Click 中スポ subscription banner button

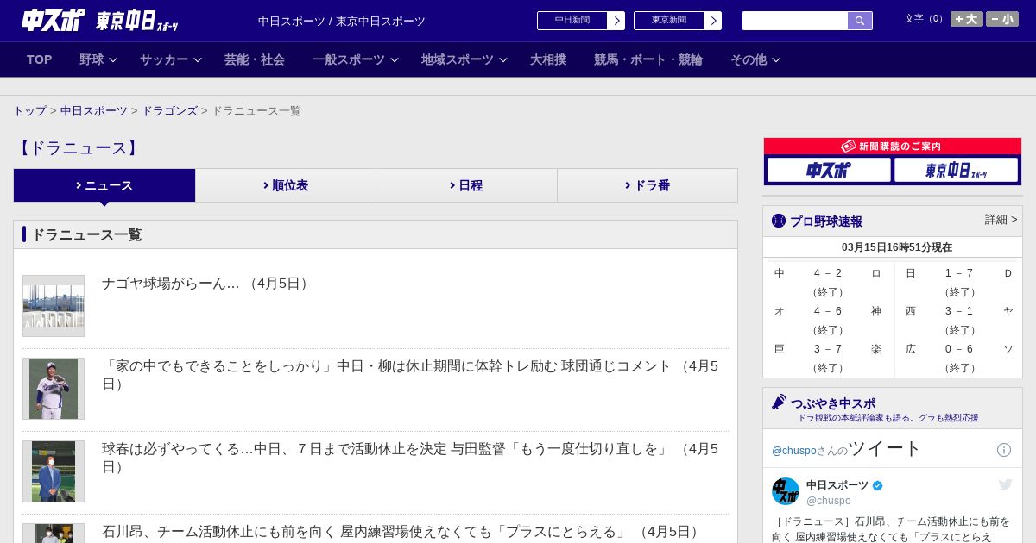(829, 170)
